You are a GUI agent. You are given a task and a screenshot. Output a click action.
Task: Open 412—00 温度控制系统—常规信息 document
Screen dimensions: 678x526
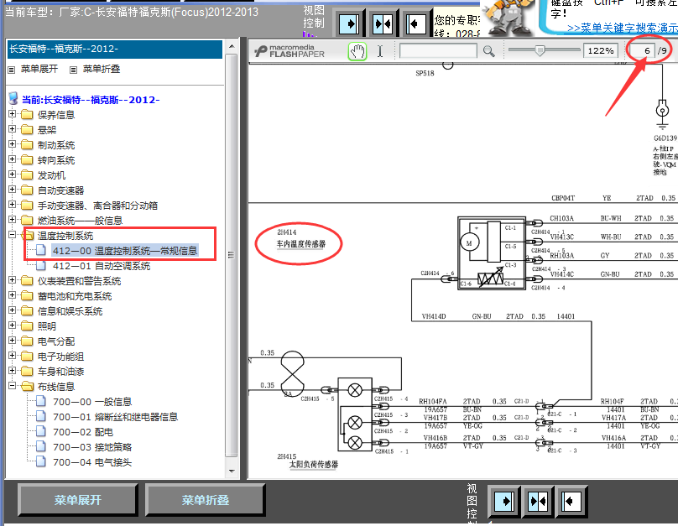point(125,251)
